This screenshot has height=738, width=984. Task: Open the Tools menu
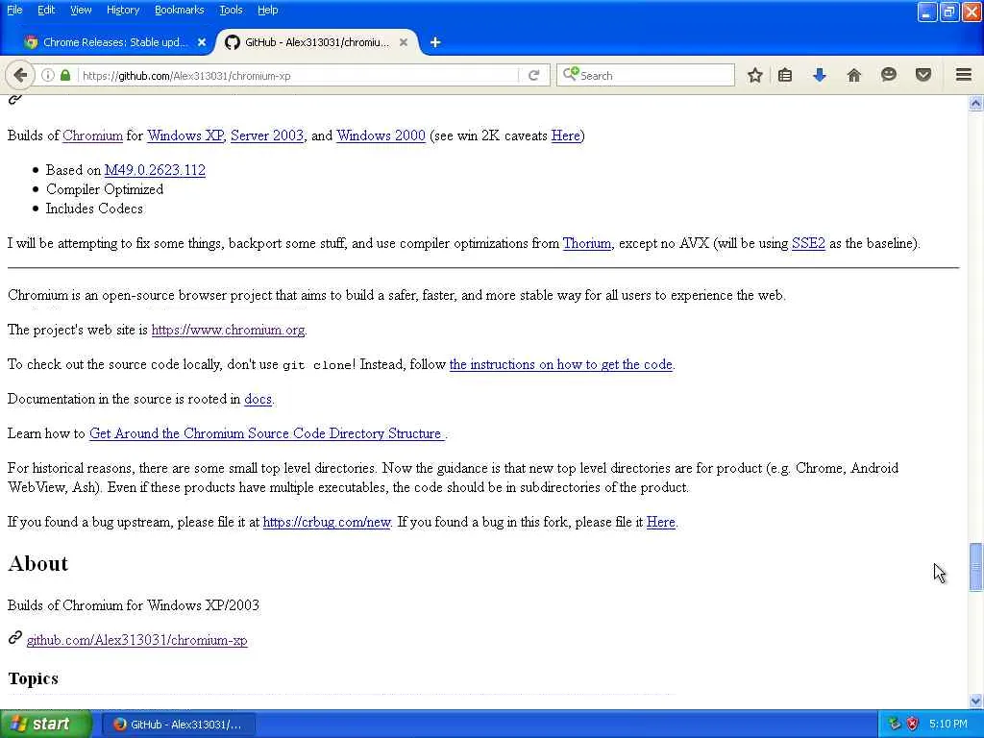(x=231, y=10)
